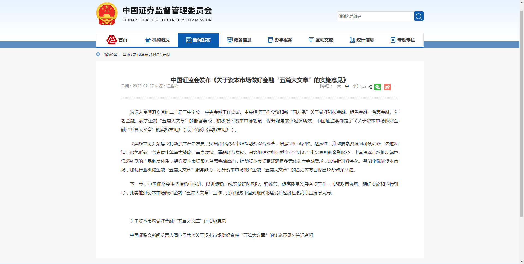Click the plus more-sharing icon

tap(395, 87)
